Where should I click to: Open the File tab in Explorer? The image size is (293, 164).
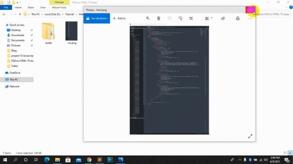6,7
